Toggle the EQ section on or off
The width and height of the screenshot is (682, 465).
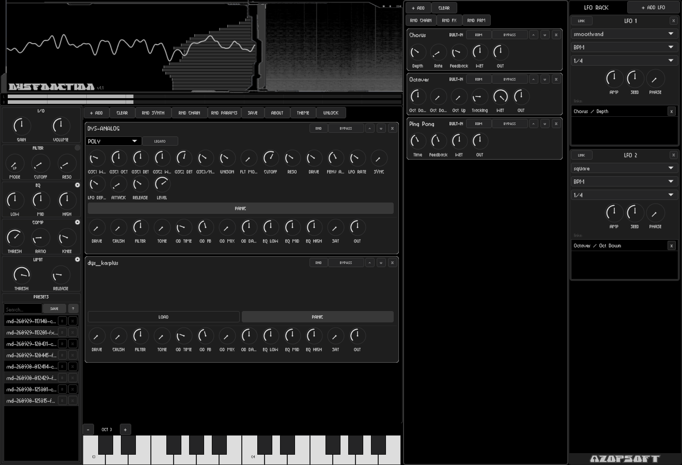click(x=78, y=185)
